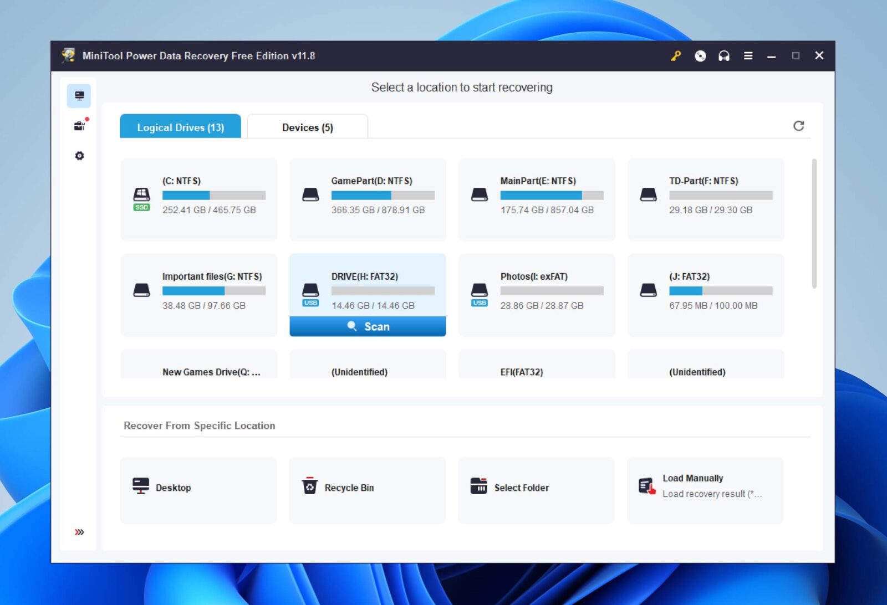Image resolution: width=887 pixels, height=605 pixels.
Task: Expand the sidebar using the chevron arrows
Action: pos(79,531)
